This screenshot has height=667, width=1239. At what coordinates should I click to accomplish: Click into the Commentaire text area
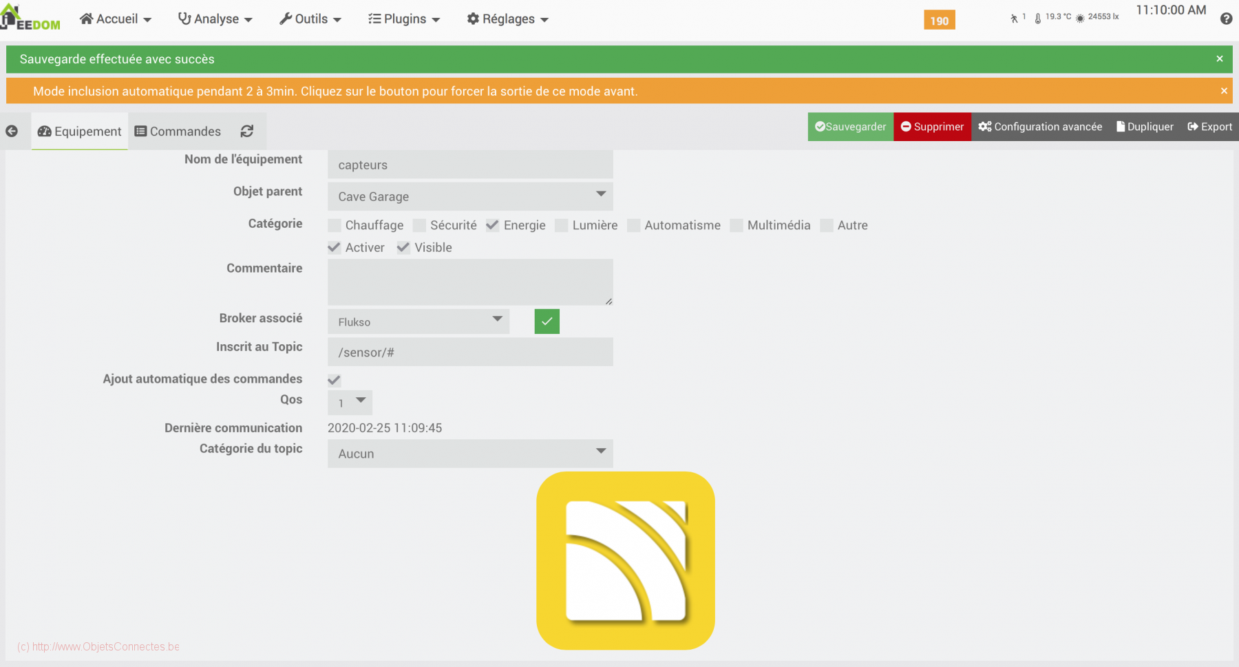(470, 282)
